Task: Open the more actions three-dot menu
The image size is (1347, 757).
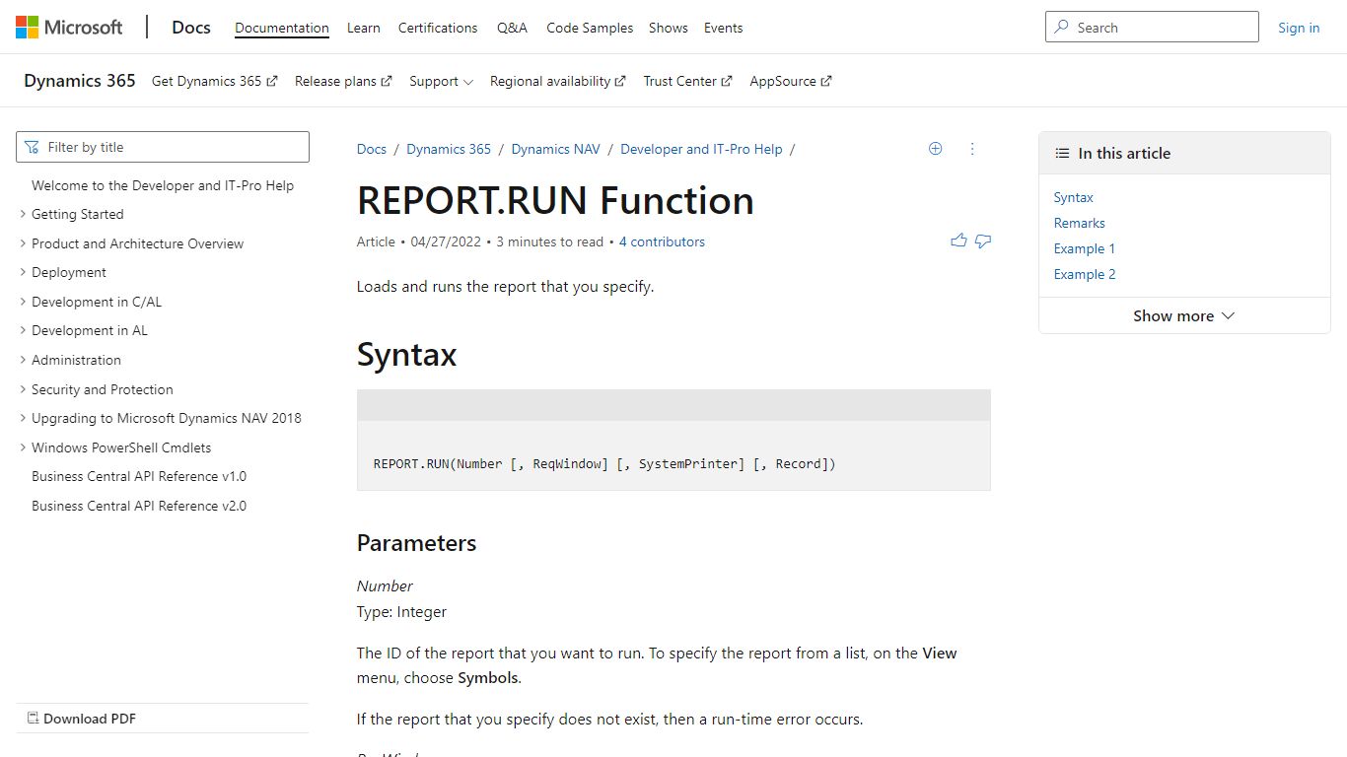Action: coord(972,149)
